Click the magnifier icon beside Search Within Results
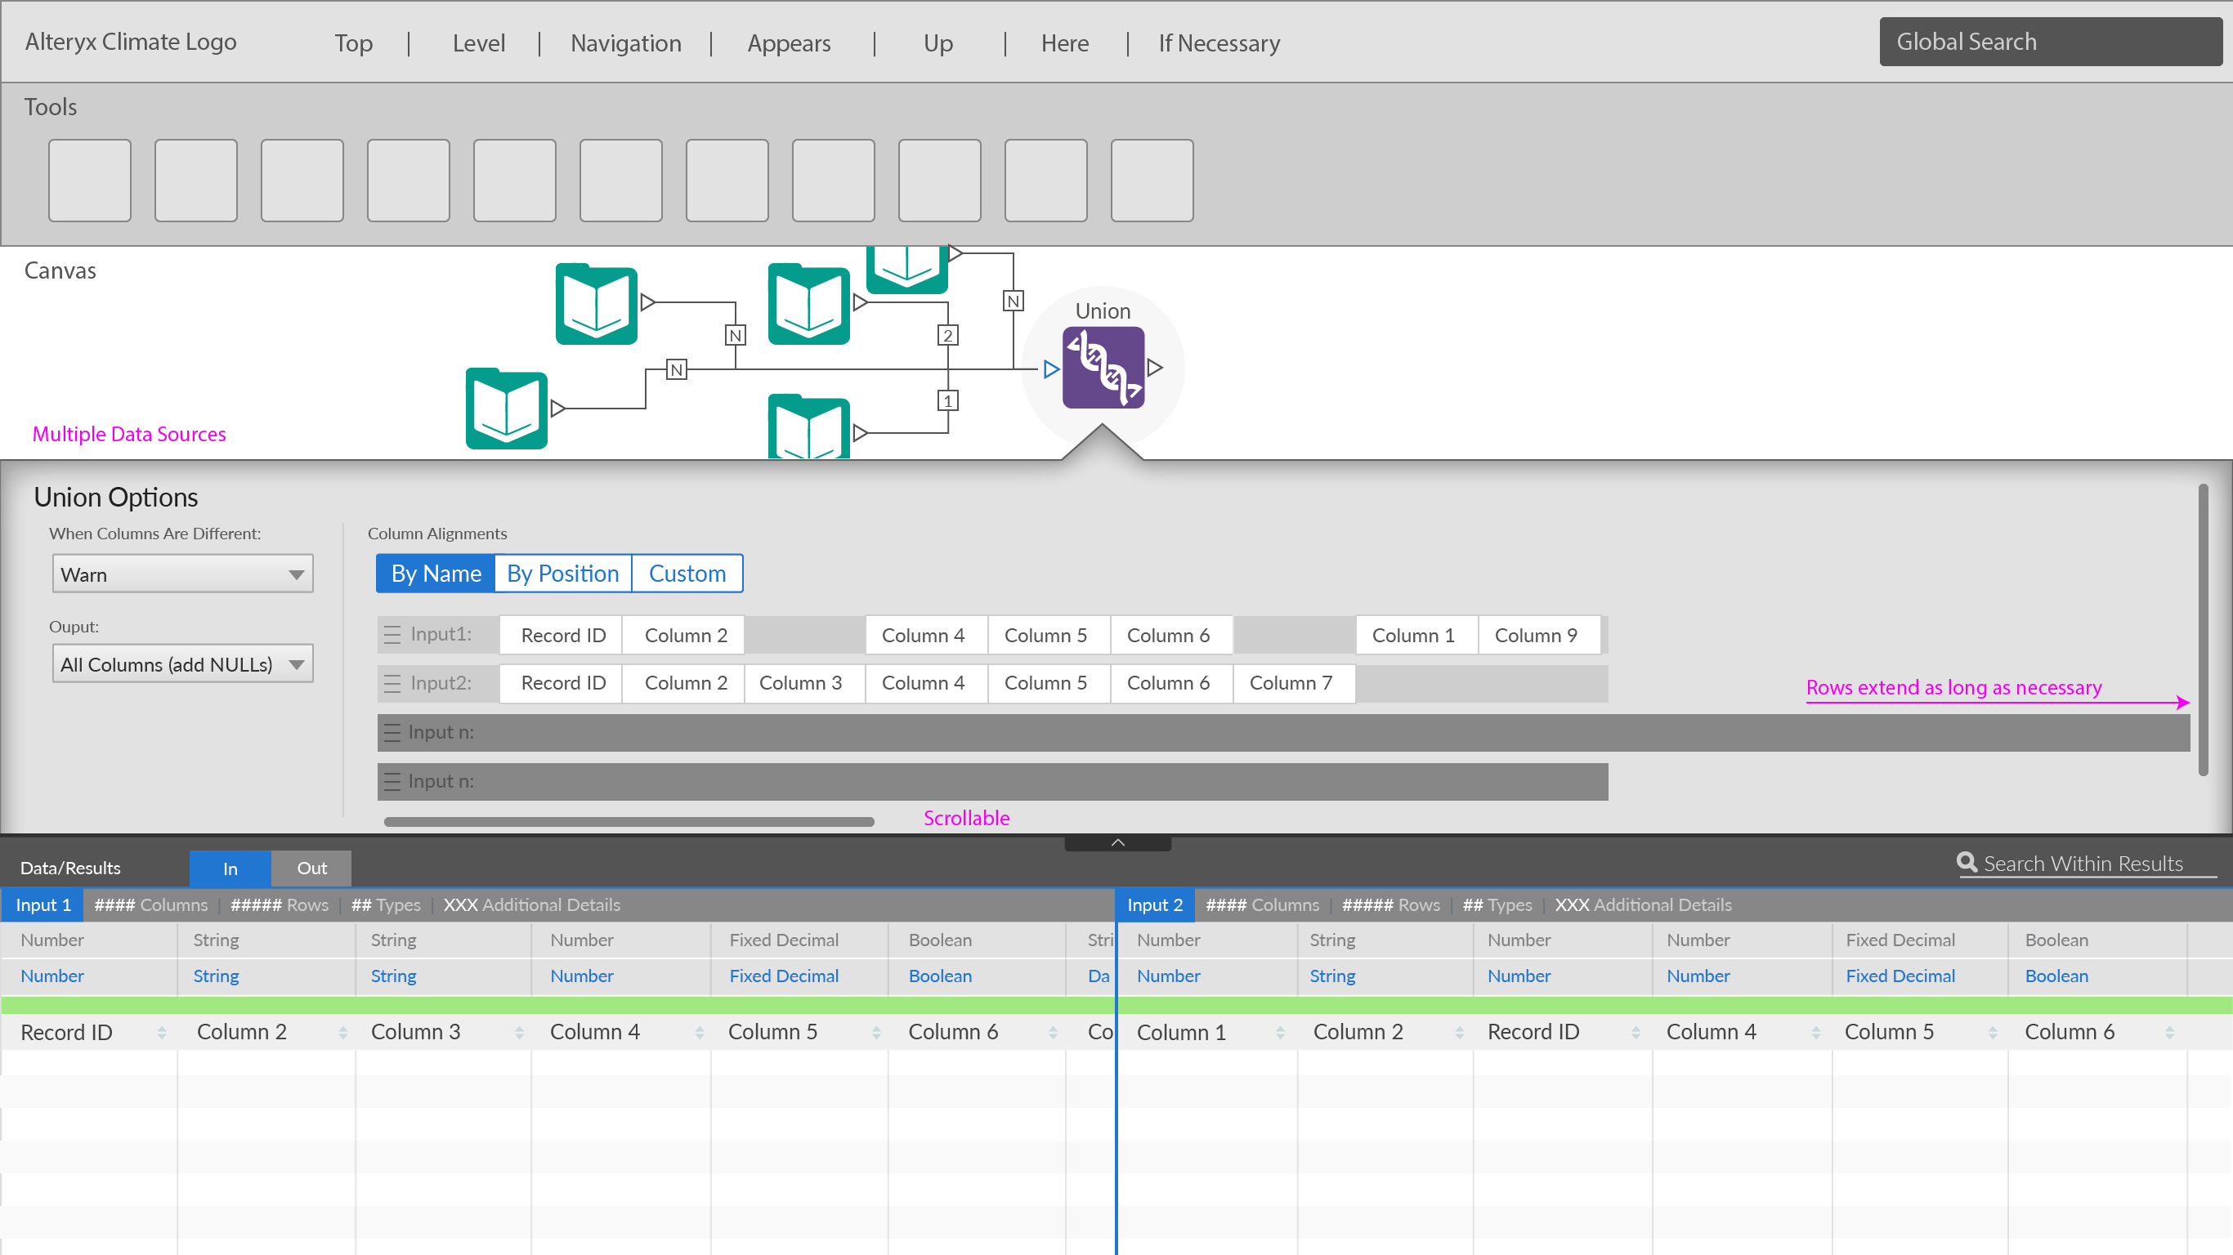The height and width of the screenshot is (1255, 2233). coord(1966,862)
